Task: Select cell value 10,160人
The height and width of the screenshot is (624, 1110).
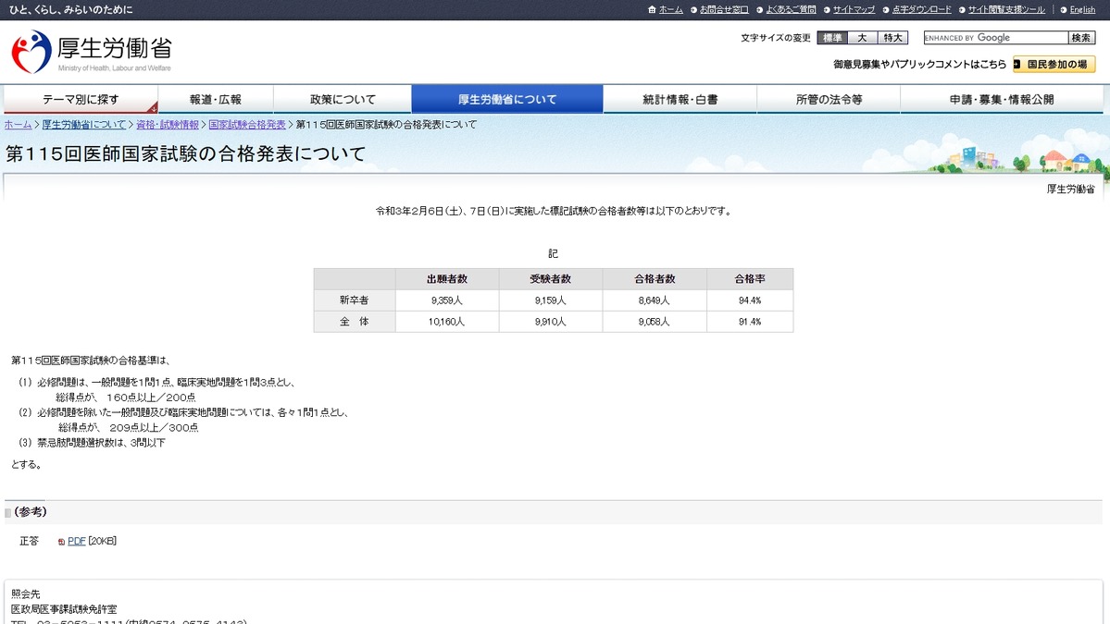Action: 447,322
